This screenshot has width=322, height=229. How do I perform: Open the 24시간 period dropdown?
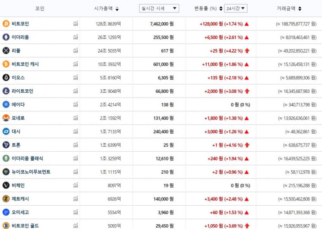(236, 8)
